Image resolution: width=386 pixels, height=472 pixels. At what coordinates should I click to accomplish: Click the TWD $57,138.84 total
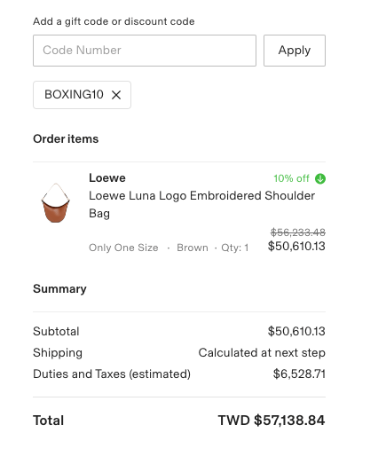[x=272, y=421]
